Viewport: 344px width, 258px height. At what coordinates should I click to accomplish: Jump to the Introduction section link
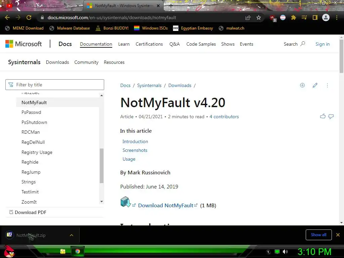point(135,141)
